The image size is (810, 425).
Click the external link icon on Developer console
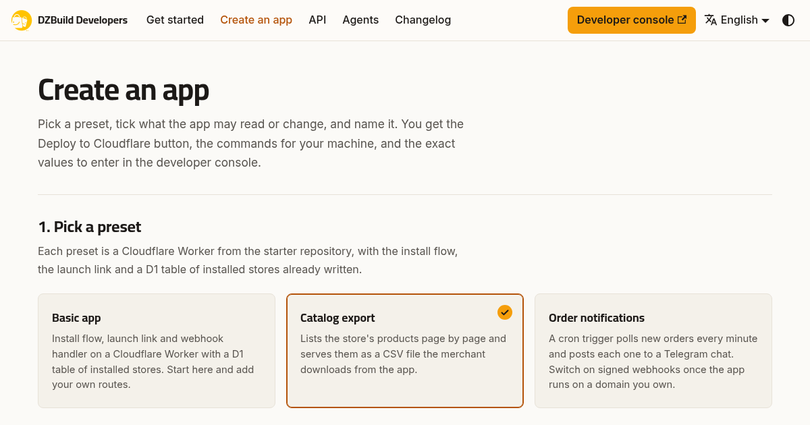click(x=682, y=20)
